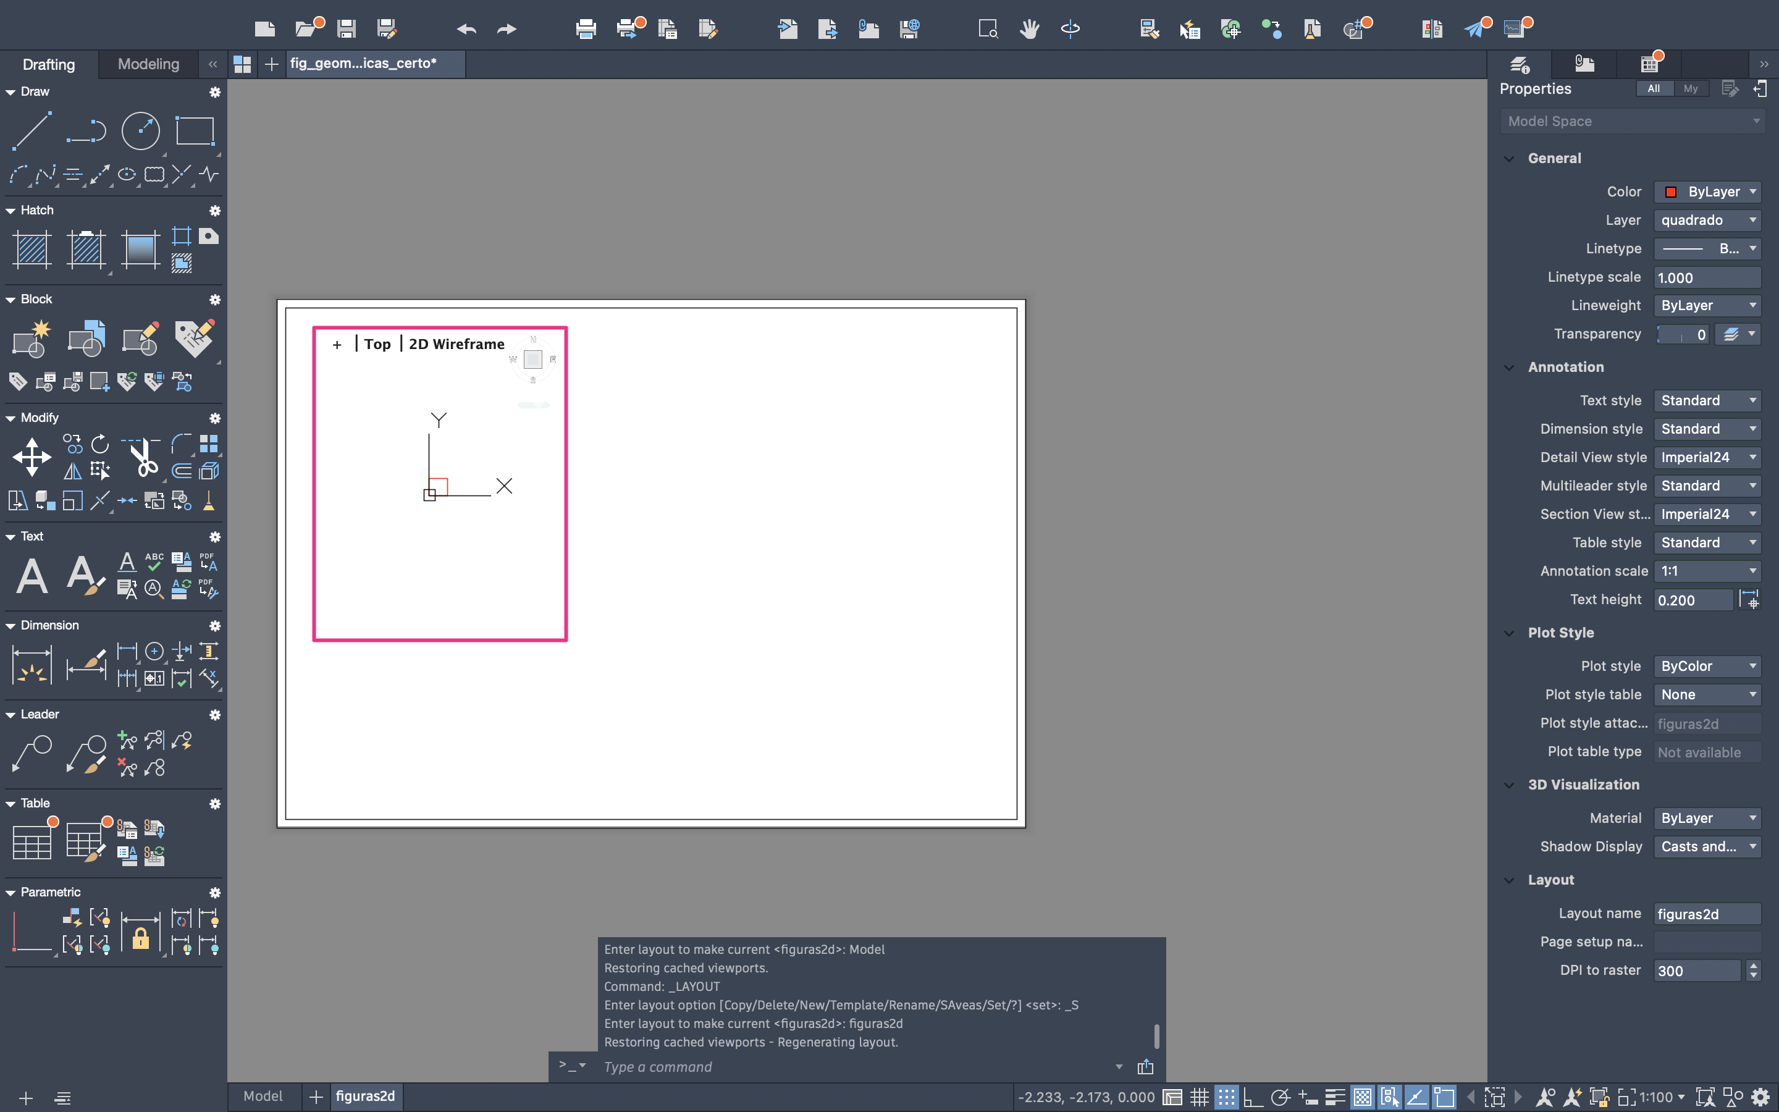Select the Circle tool
This screenshot has height=1112, width=1779.
pyautogui.click(x=140, y=132)
